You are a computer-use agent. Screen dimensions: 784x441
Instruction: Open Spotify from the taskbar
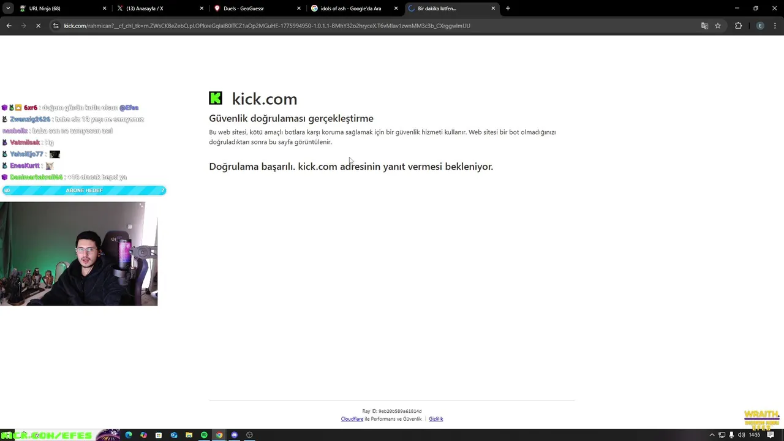point(204,435)
